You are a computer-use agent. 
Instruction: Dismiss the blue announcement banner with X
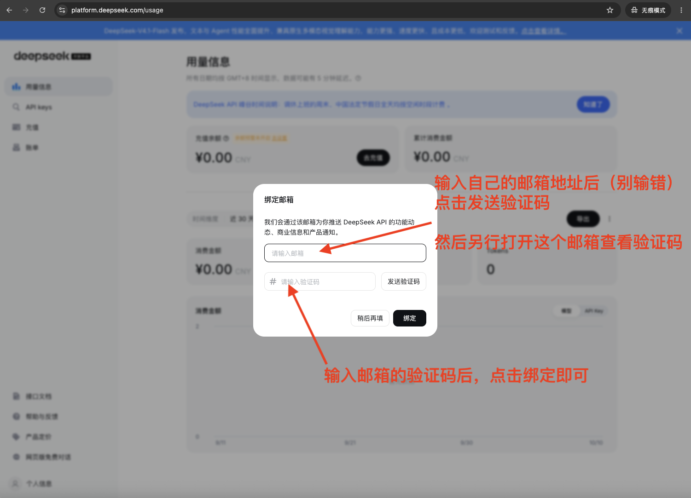point(679,31)
